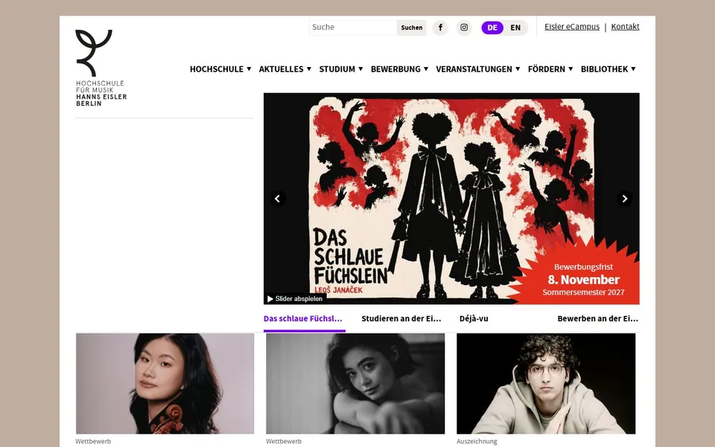
Task: Switch language to DE
Action: 492,28
